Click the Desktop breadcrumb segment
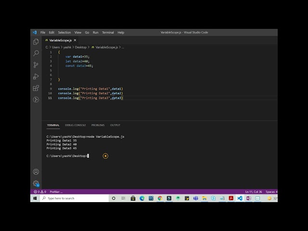The width and height of the screenshot is (308, 231). (x=81, y=47)
